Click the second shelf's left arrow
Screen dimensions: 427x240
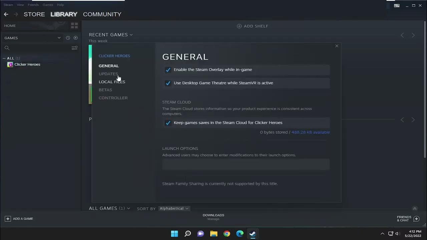[x=402, y=120]
